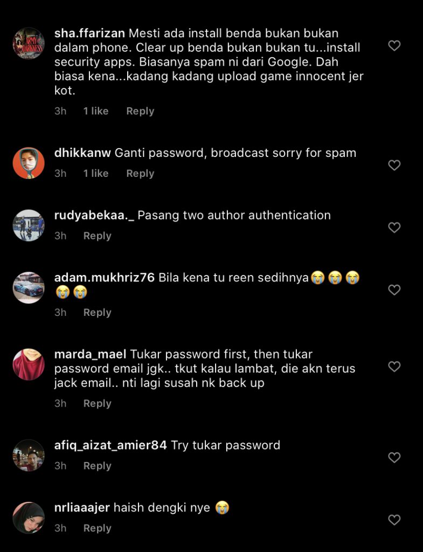View the 1 like on sha.ffarizan's comment
Viewport: 423px width, 552px height.
tap(96, 111)
